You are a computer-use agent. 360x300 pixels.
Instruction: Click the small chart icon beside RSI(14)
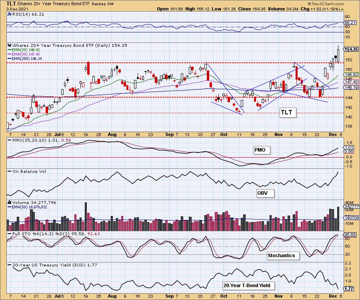coord(9,14)
